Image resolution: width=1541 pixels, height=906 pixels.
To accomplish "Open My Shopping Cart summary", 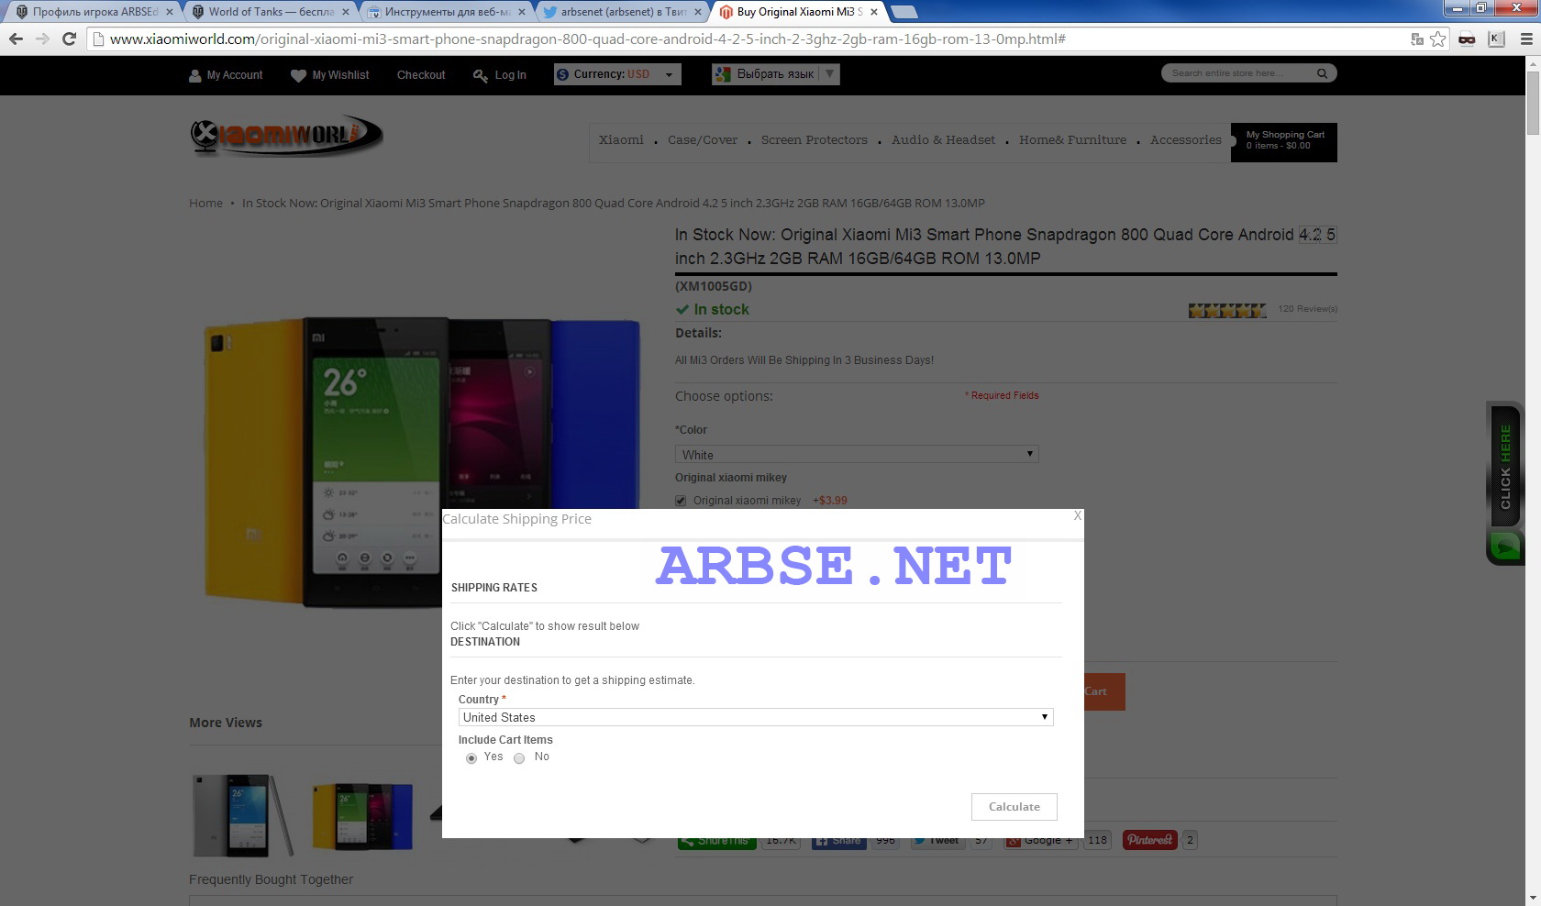I will coord(1284,142).
